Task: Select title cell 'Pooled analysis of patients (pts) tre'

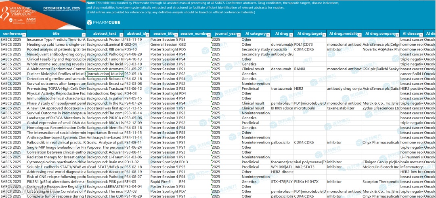Action: (56, 49)
